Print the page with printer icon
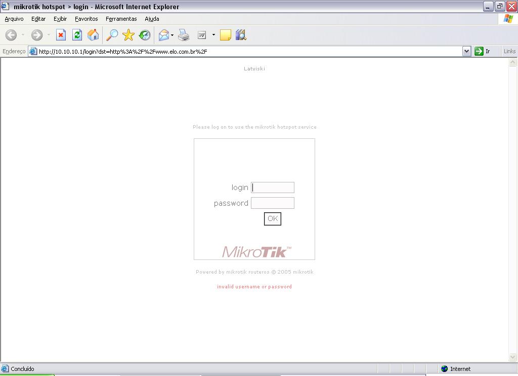 [184, 35]
